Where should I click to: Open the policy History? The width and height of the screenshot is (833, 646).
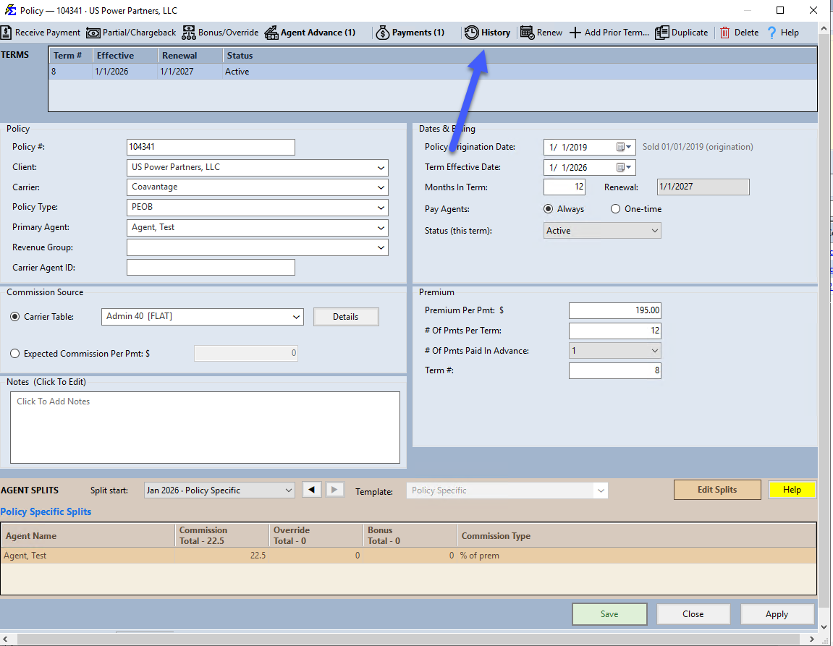487,33
